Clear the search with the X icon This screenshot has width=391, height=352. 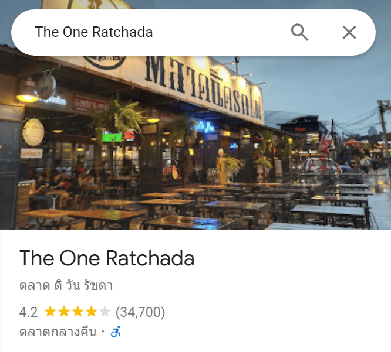349,32
